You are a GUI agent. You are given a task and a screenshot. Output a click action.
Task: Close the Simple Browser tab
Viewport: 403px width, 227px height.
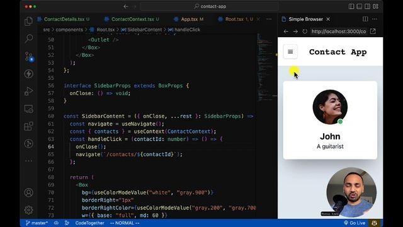[x=328, y=20]
